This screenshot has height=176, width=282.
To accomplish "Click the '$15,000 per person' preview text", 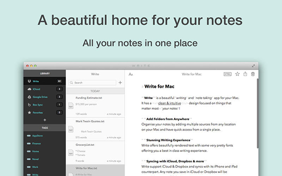I will 86,104.
